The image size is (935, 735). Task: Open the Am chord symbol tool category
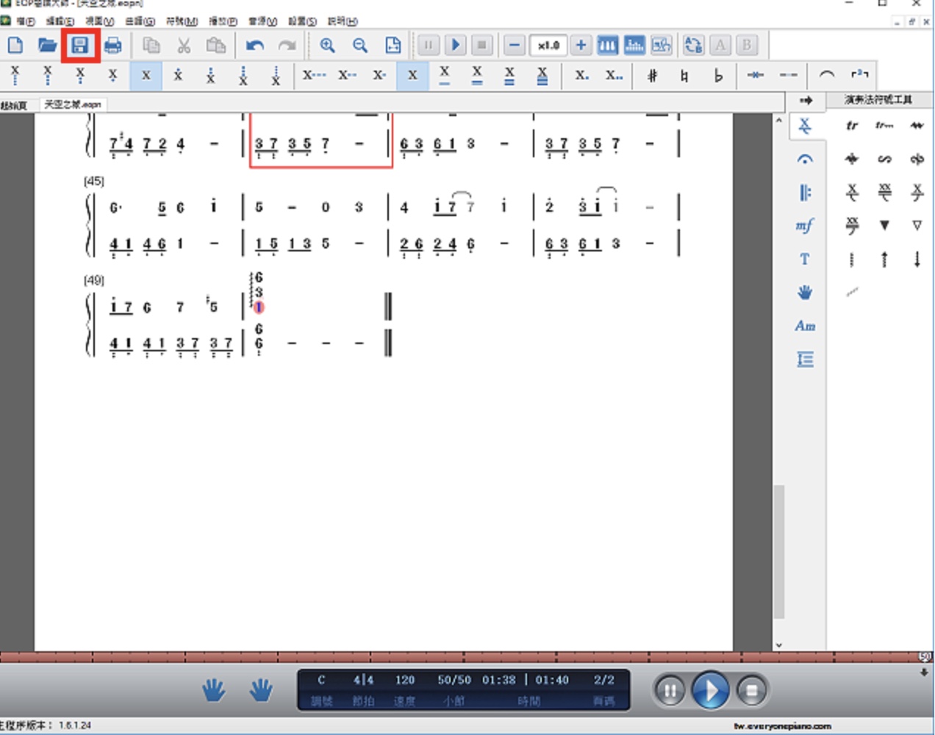[x=805, y=326]
